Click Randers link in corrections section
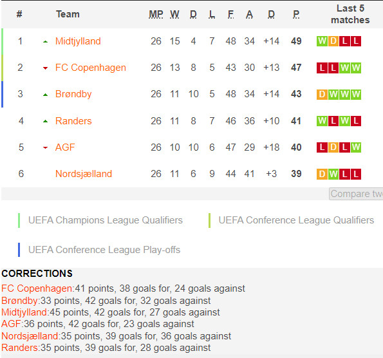The width and height of the screenshot is (383, 358). pos(19,348)
